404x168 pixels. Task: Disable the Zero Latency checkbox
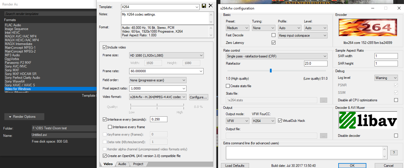(273, 43)
